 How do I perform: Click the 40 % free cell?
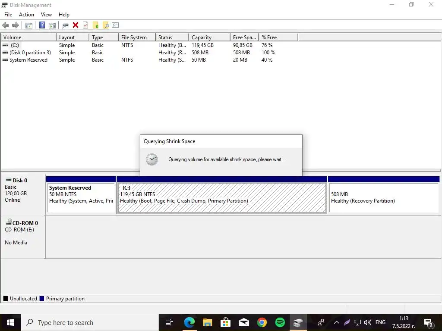[x=267, y=59]
